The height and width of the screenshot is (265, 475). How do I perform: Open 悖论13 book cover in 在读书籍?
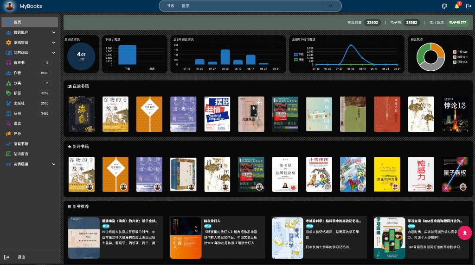coord(455,114)
